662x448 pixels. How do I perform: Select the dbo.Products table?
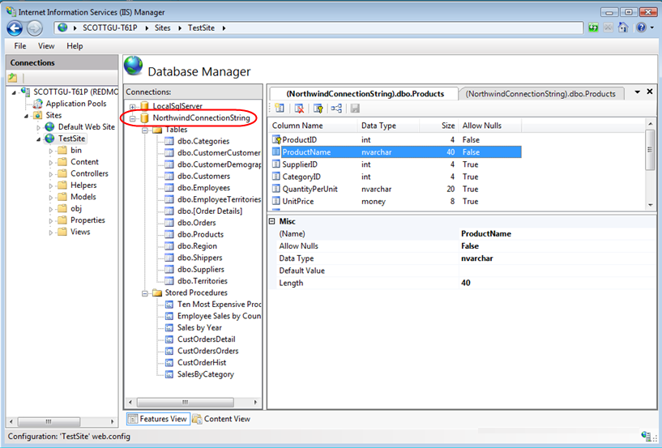click(200, 234)
